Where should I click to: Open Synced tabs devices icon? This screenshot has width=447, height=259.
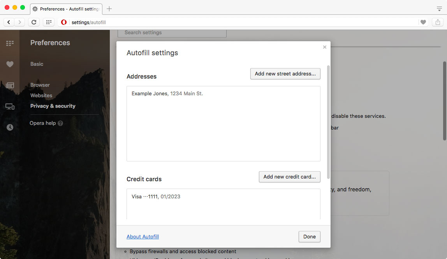coord(10,106)
